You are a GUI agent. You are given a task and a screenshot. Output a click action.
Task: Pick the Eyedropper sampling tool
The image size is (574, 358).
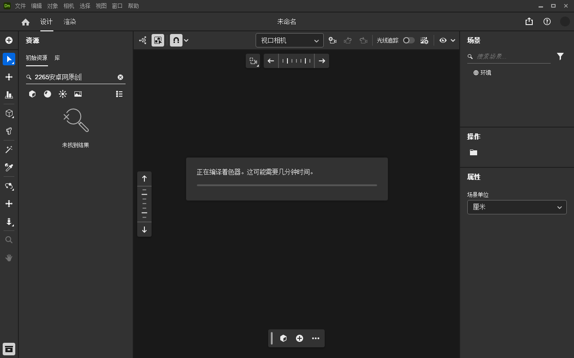coord(9,167)
